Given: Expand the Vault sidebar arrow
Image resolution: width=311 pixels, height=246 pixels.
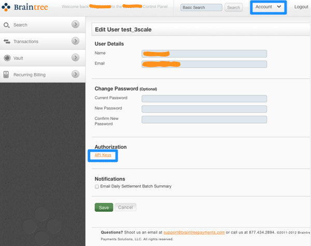Looking at the screenshot, I should click(76, 58).
